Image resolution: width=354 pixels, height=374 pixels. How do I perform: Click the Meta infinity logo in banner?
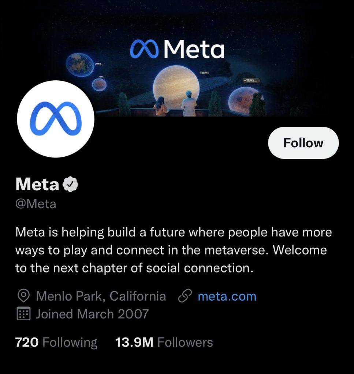pyautogui.click(x=144, y=50)
